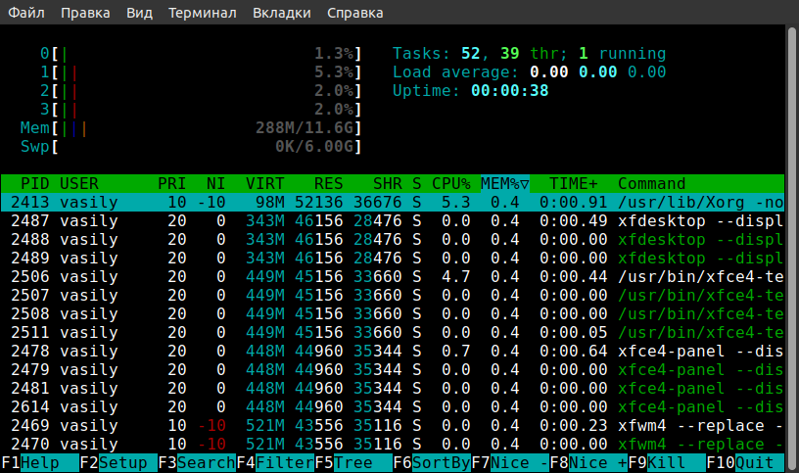Click the Swp meter showing 0K/6.00G
The height and width of the screenshot is (473, 799).
[x=191, y=147]
